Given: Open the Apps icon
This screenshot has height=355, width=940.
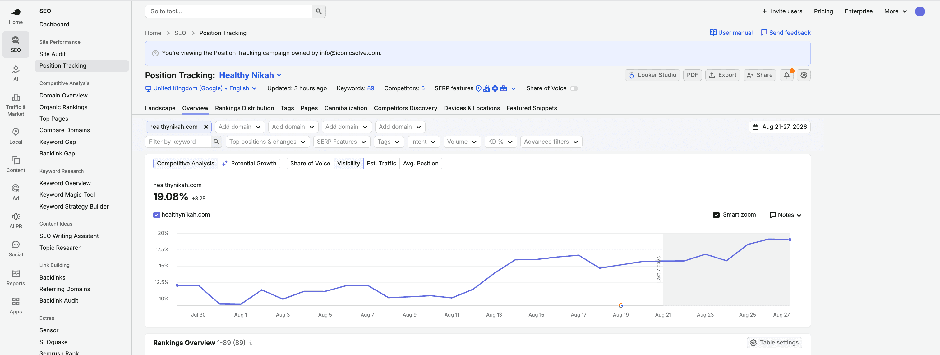Looking at the screenshot, I should tap(16, 306).
